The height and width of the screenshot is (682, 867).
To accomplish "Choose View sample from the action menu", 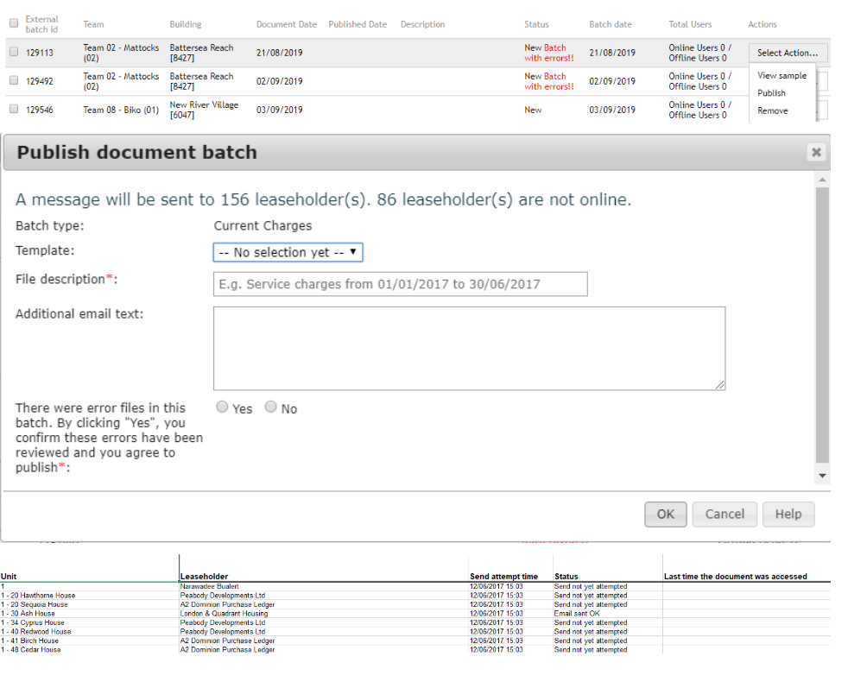I will click(x=782, y=75).
